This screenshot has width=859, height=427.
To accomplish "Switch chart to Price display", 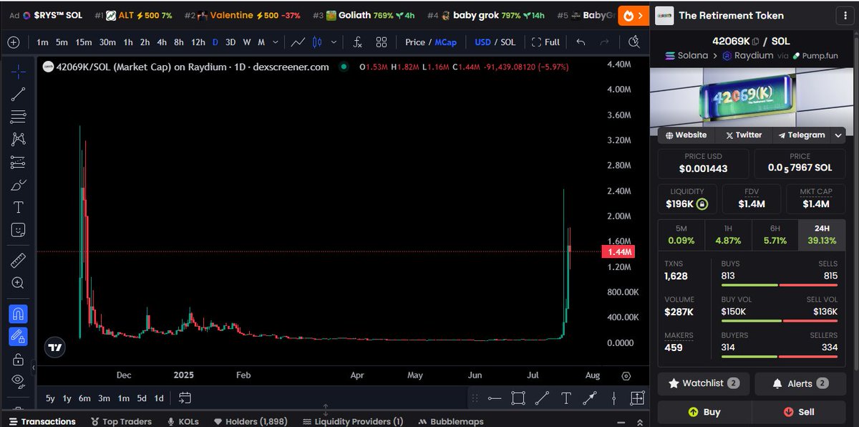I will pos(415,42).
